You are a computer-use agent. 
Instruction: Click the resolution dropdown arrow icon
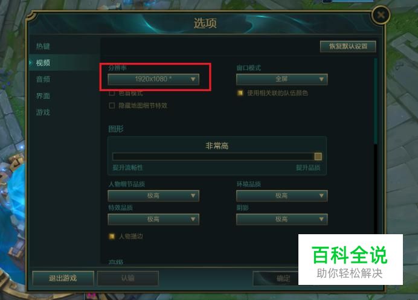193,79
